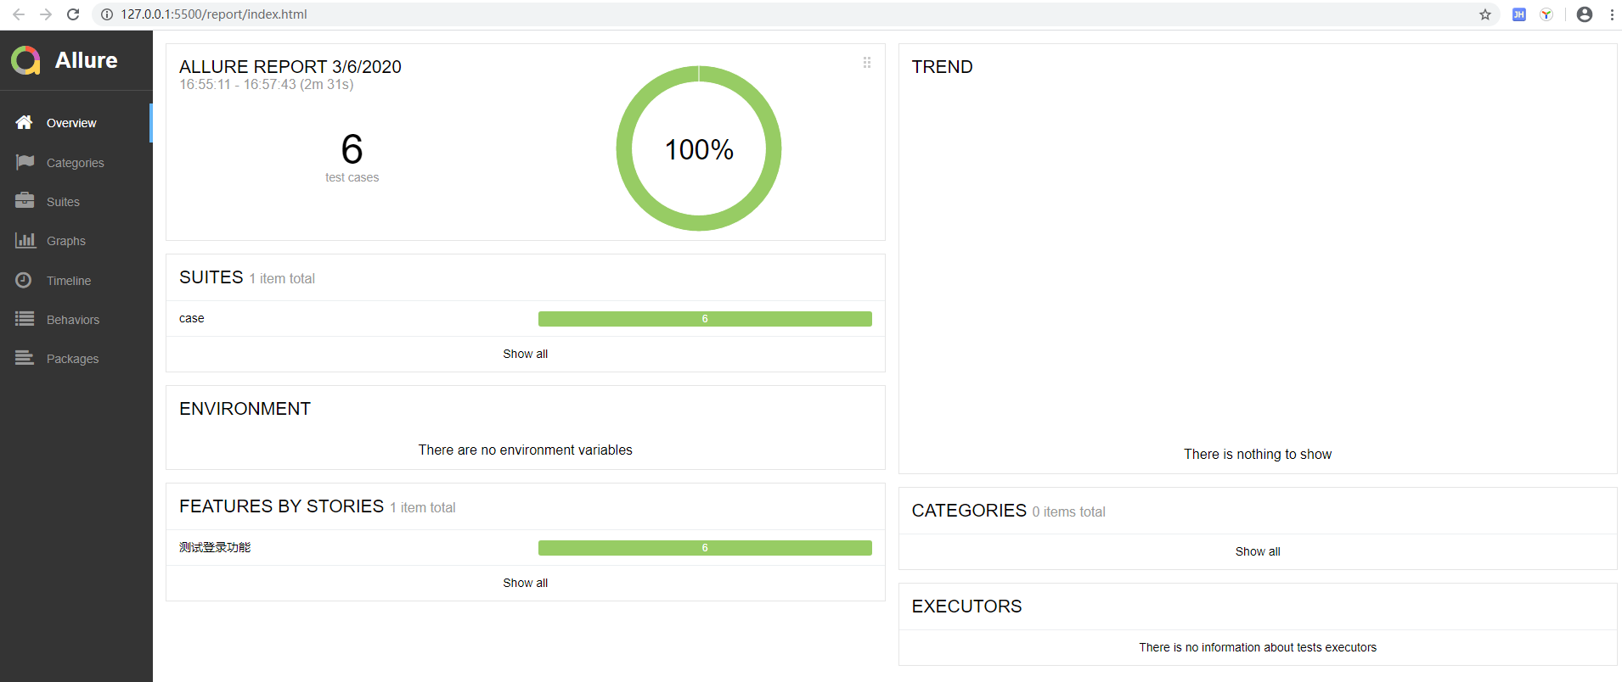Switch to the Graphs page
This screenshot has height=682, width=1622.
(x=76, y=241)
